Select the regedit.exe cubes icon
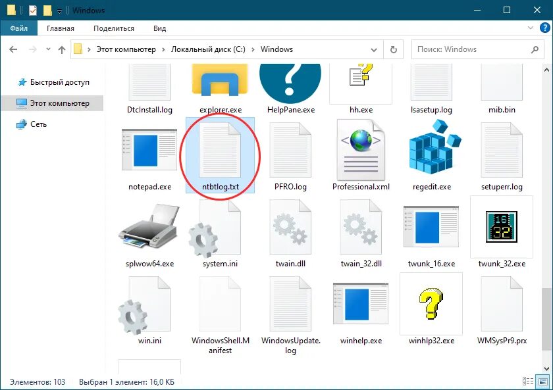Image resolution: width=553 pixels, height=390 pixels. click(x=434, y=147)
